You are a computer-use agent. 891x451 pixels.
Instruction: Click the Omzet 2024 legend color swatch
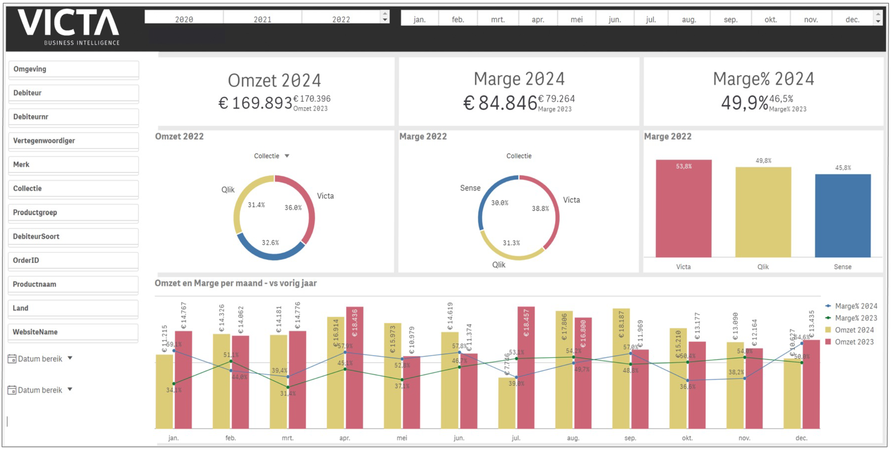coord(828,330)
